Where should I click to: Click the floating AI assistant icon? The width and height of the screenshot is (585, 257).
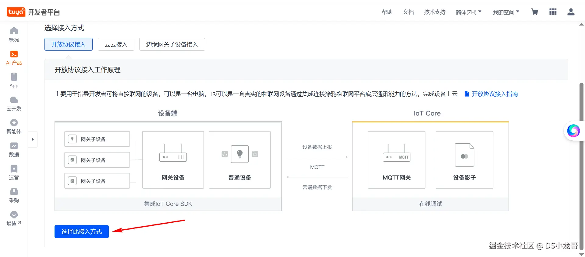(573, 131)
